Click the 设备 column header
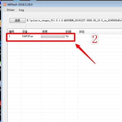122x122 pixels. (x=25, y=32)
